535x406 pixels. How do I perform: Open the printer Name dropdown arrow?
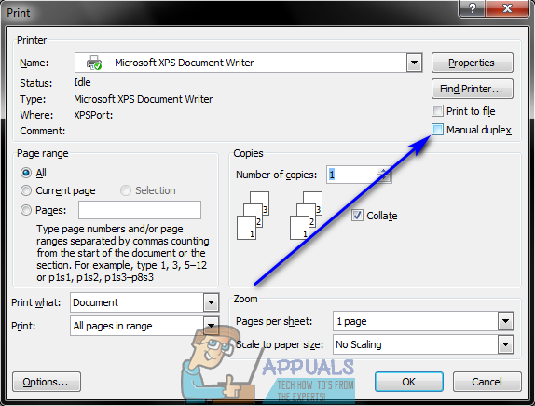pyautogui.click(x=414, y=63)
